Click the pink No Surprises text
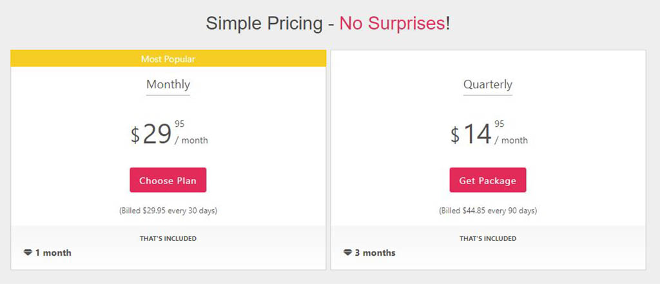Screen dimensions: 660x284 pyautogui.click(x=392, y=24)
